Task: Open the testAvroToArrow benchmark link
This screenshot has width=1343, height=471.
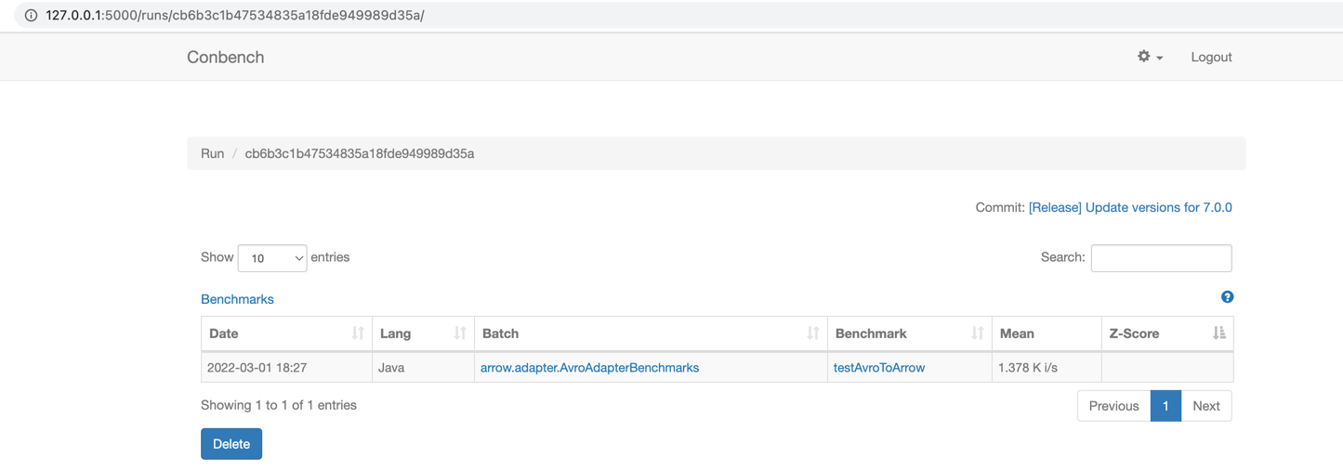Action: [878, 368]
